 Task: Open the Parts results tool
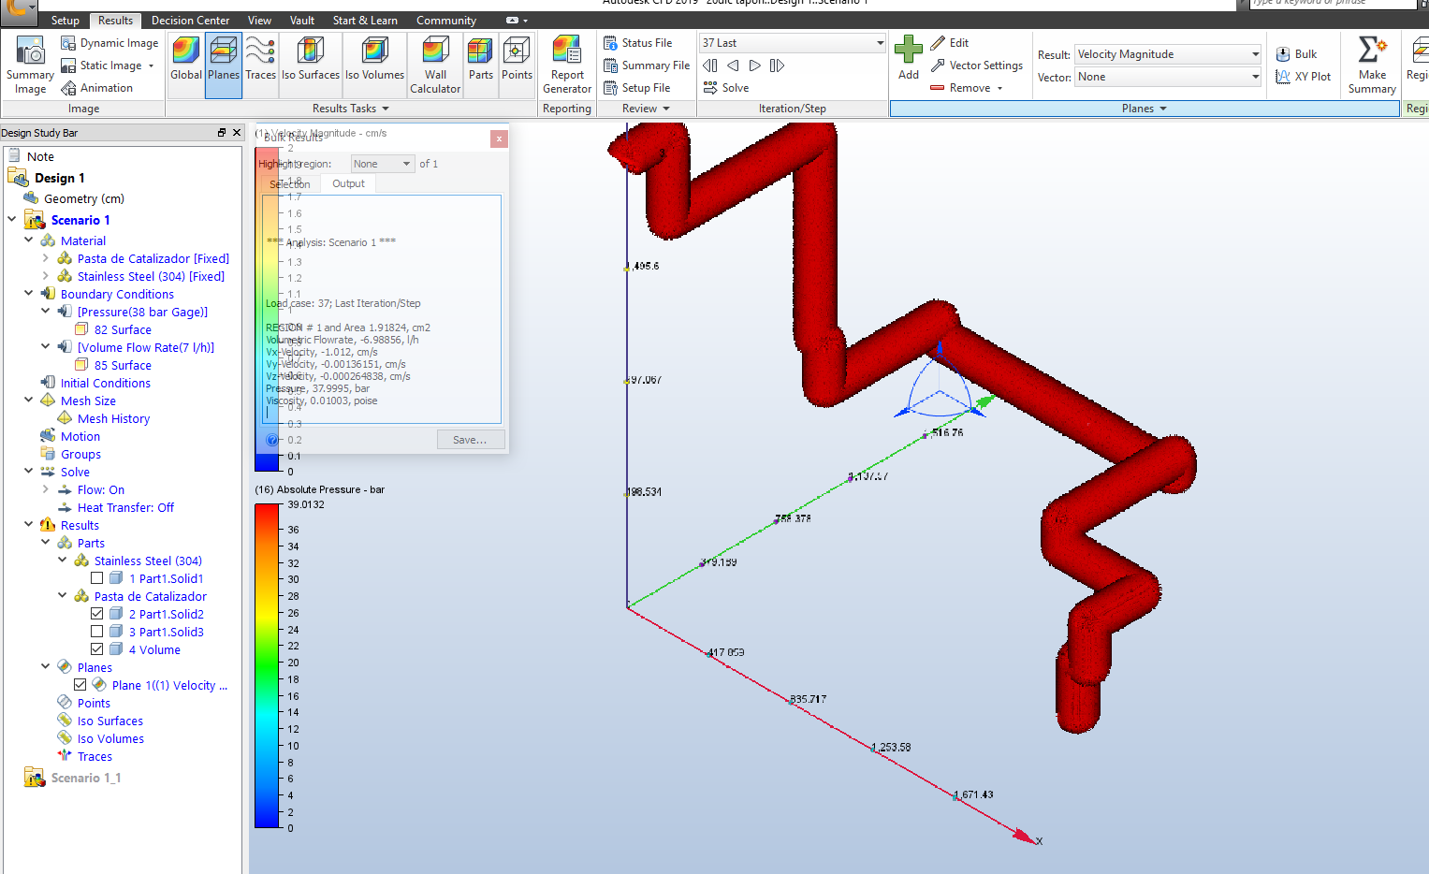tap(480, 58)
